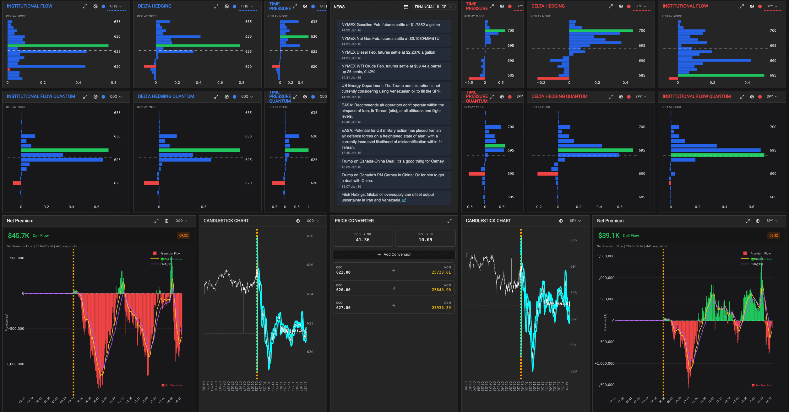Open NYMEX Gasoline futures news item
This screenshot has width=789, height=412.
[394, 27]
